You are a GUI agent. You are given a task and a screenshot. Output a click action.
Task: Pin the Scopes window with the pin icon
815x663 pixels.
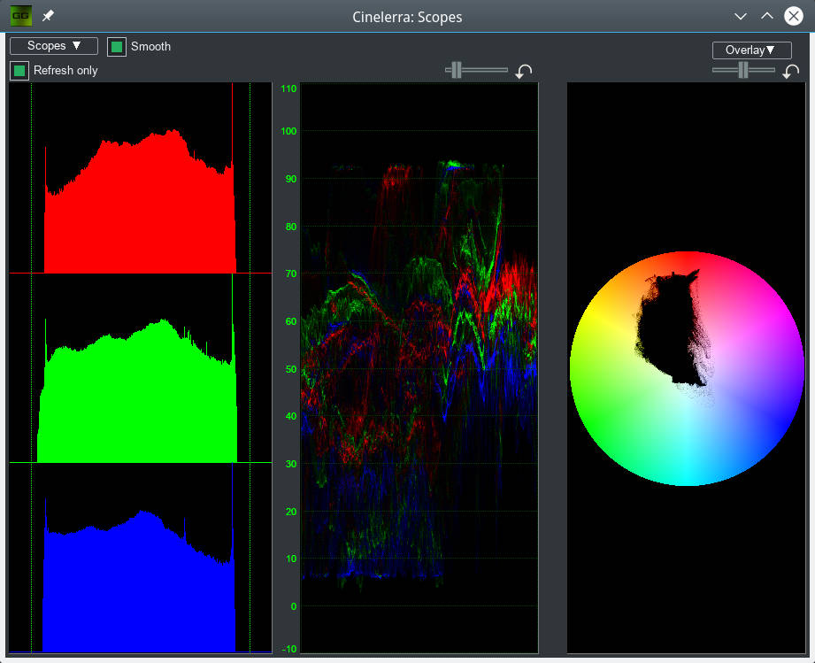48,17
